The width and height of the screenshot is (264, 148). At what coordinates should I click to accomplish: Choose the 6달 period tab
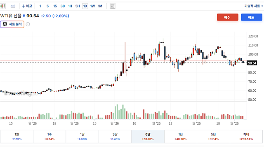(x=148, y=136)
